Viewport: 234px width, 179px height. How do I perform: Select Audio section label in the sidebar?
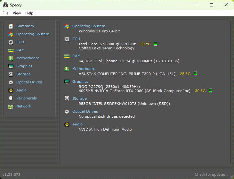pyautogui.click(x=21, y=90)
